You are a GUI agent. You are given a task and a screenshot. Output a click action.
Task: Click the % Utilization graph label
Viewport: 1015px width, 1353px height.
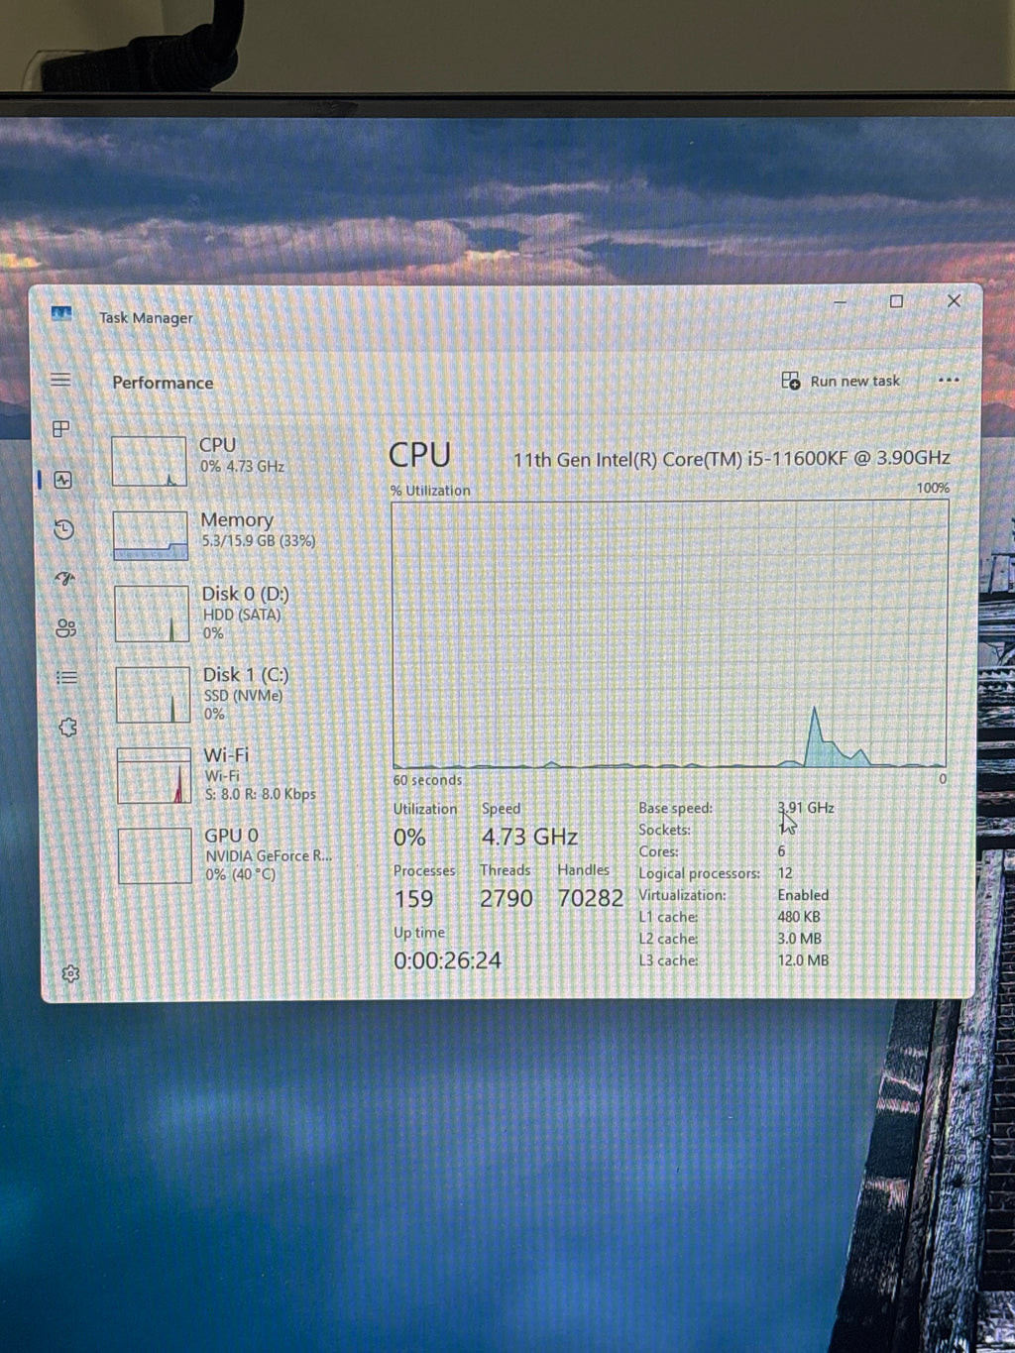click(430, 491)
